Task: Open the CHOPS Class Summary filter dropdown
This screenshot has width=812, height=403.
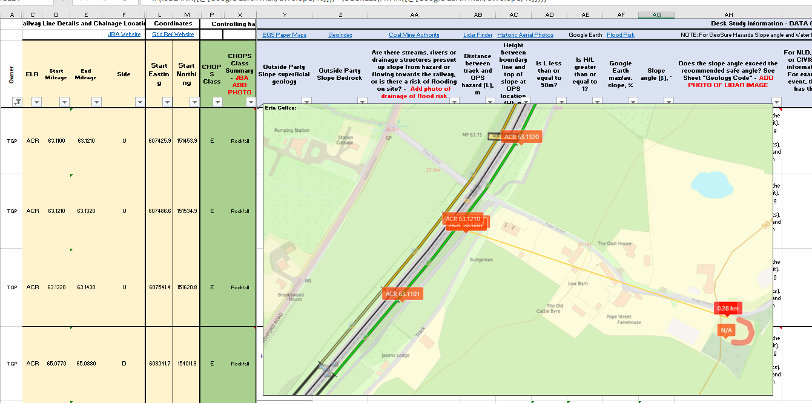Action: [251, 102]
